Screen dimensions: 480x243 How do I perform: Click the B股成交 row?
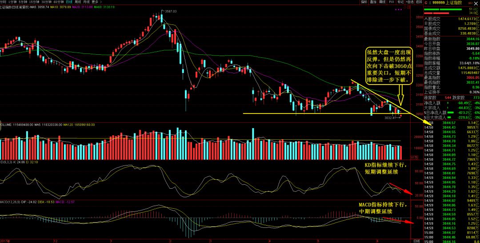452,24
